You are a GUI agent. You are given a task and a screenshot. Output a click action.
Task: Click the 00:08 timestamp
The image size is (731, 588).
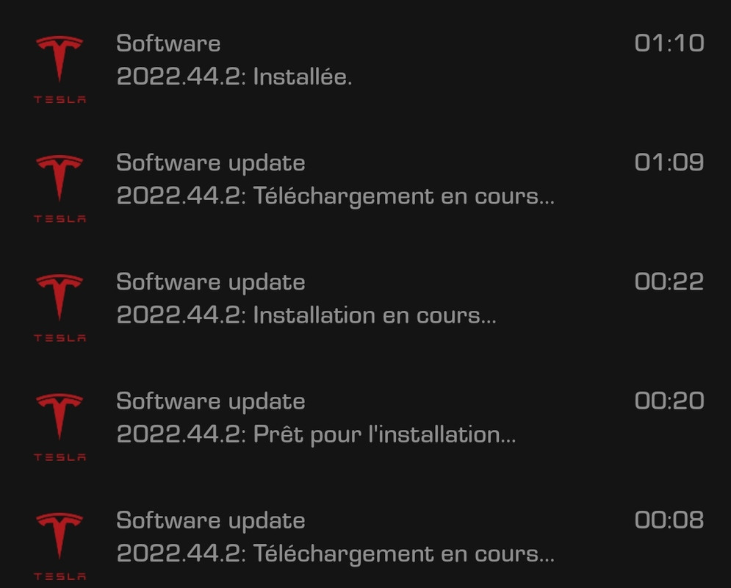click(x=669, y=520)
